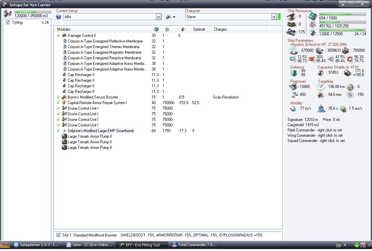Click the shield hitpoints icon 675000
The width and height of the screenshot is (372, 251).
[x=294, y=50]
